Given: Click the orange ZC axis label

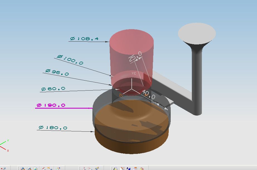Looking at the screenshot, I should pos(121,95).
